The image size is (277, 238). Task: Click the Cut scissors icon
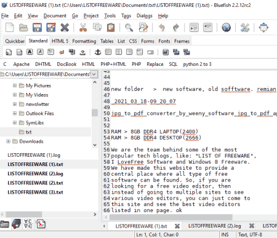[83, 28]
